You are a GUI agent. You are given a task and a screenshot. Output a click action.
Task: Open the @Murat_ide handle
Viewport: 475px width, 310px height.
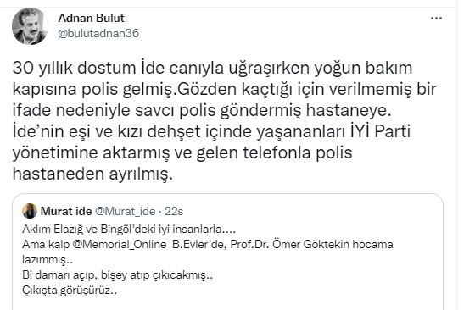click(x=126, y=211)
